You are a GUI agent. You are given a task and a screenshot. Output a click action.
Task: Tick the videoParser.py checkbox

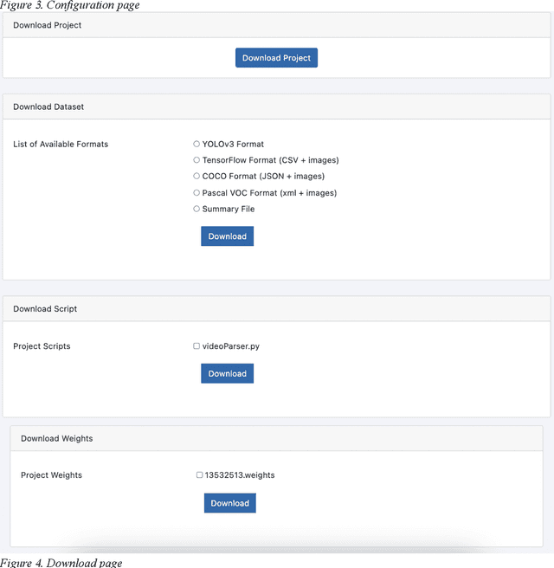196,346
